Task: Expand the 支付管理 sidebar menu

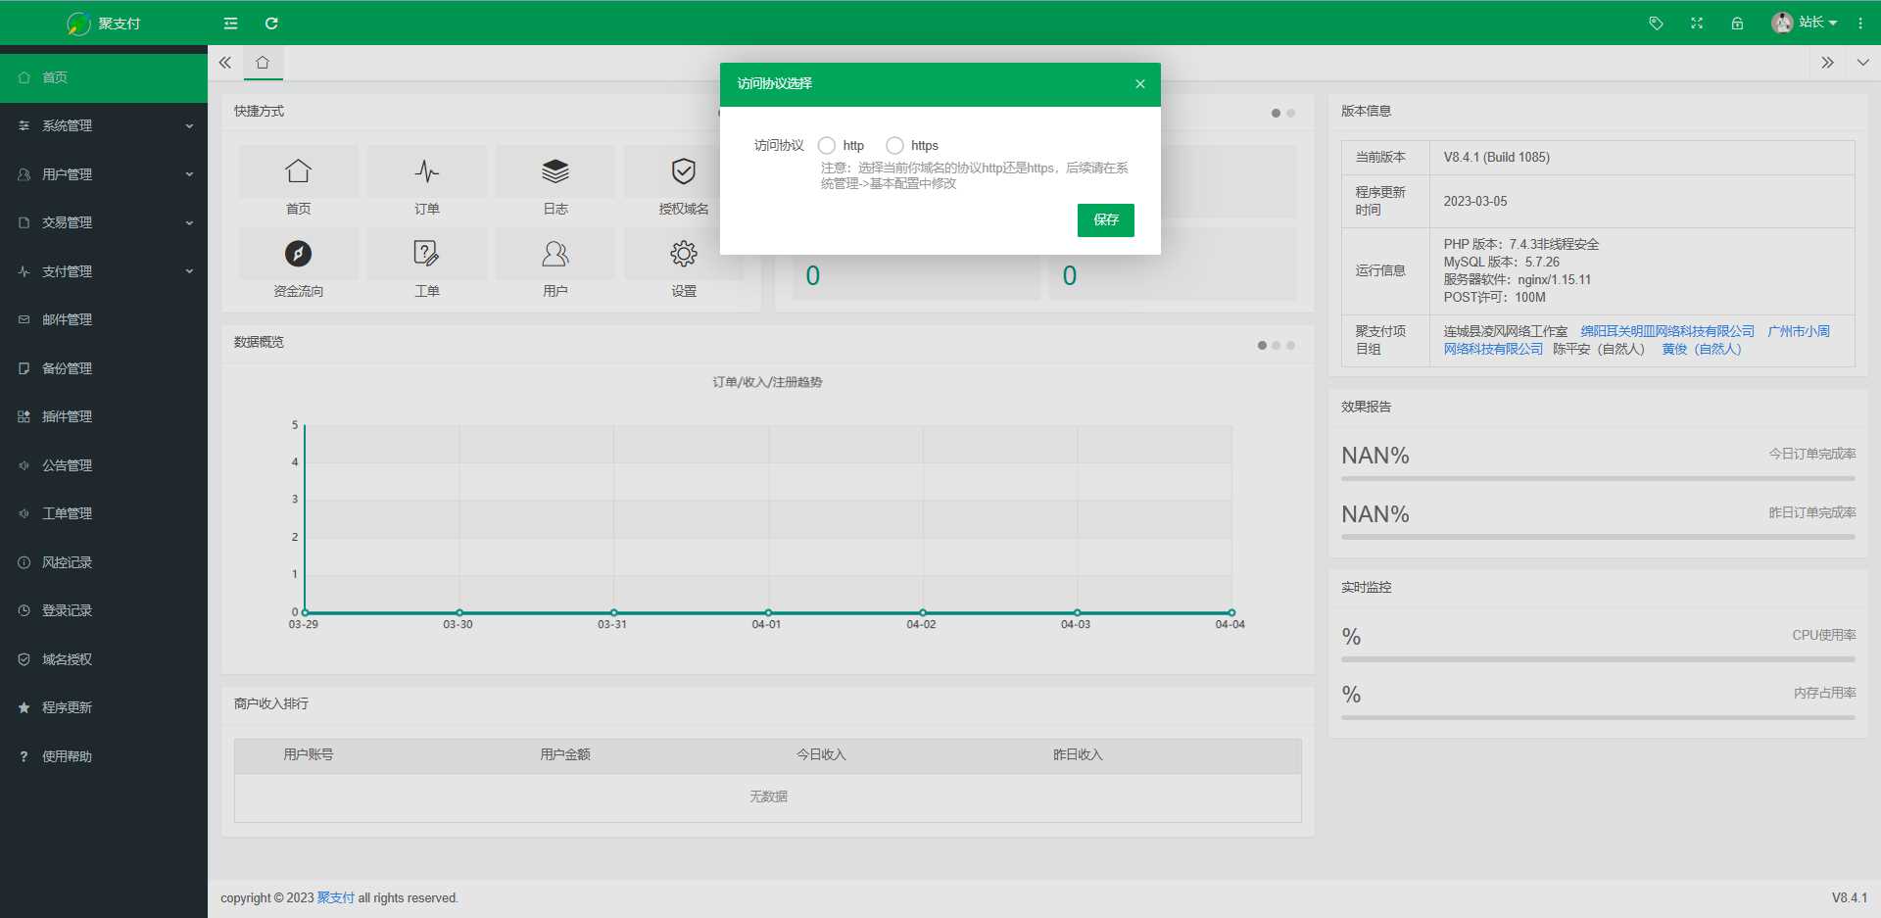Action: click(104, 271)
